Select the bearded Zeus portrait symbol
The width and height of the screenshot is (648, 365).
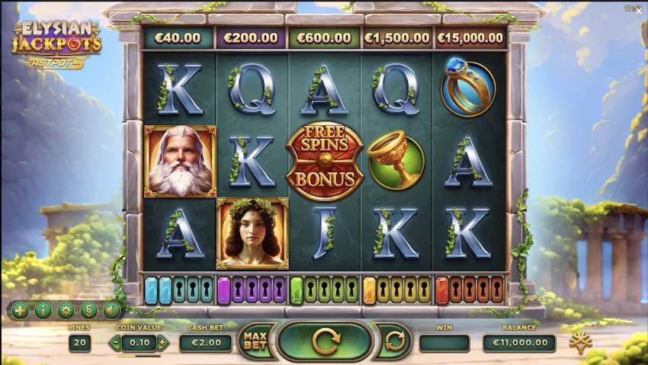click(180, 162)
